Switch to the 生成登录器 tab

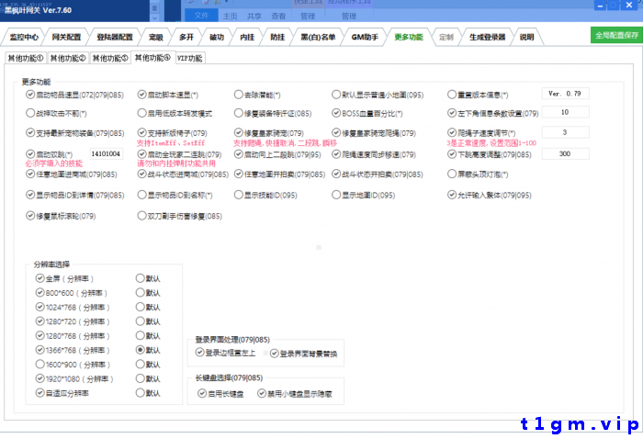[x=487, y=38]
